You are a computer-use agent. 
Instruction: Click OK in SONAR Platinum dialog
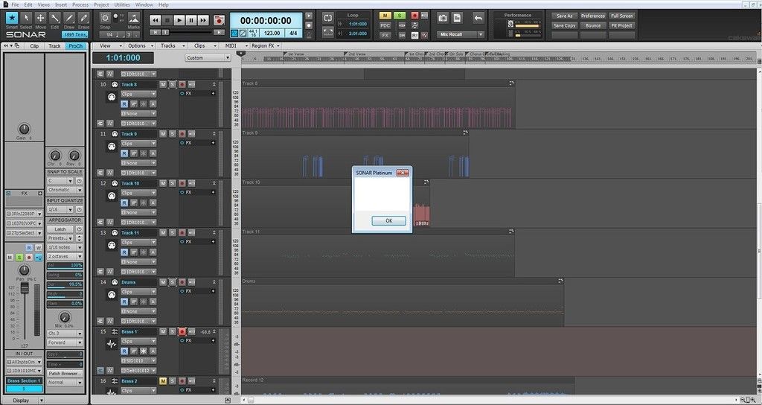[x=389, y=221]
